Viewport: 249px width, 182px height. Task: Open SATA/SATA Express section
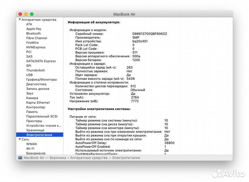click(41, 61)
